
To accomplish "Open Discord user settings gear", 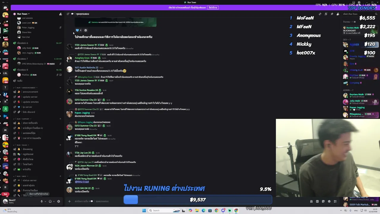I will click(58, 202).
